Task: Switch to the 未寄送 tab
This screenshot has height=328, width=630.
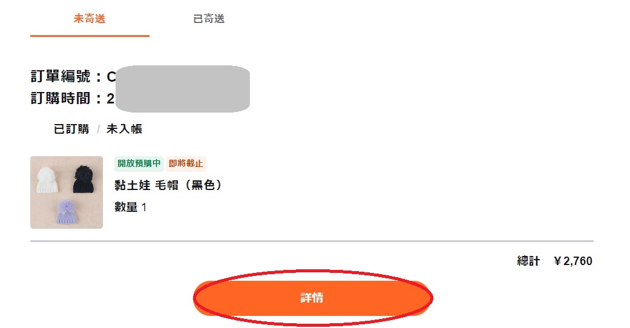Action: (x=90, y=19)
